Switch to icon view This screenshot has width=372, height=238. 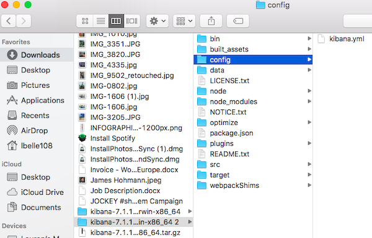click(x=85, y=21)
